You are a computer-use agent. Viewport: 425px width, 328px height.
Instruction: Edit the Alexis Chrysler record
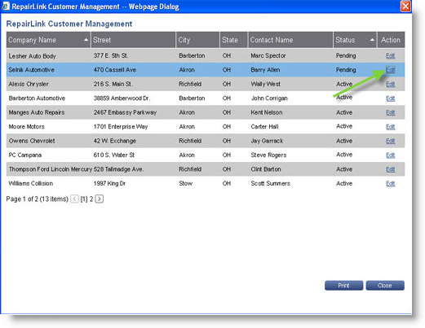390,84
